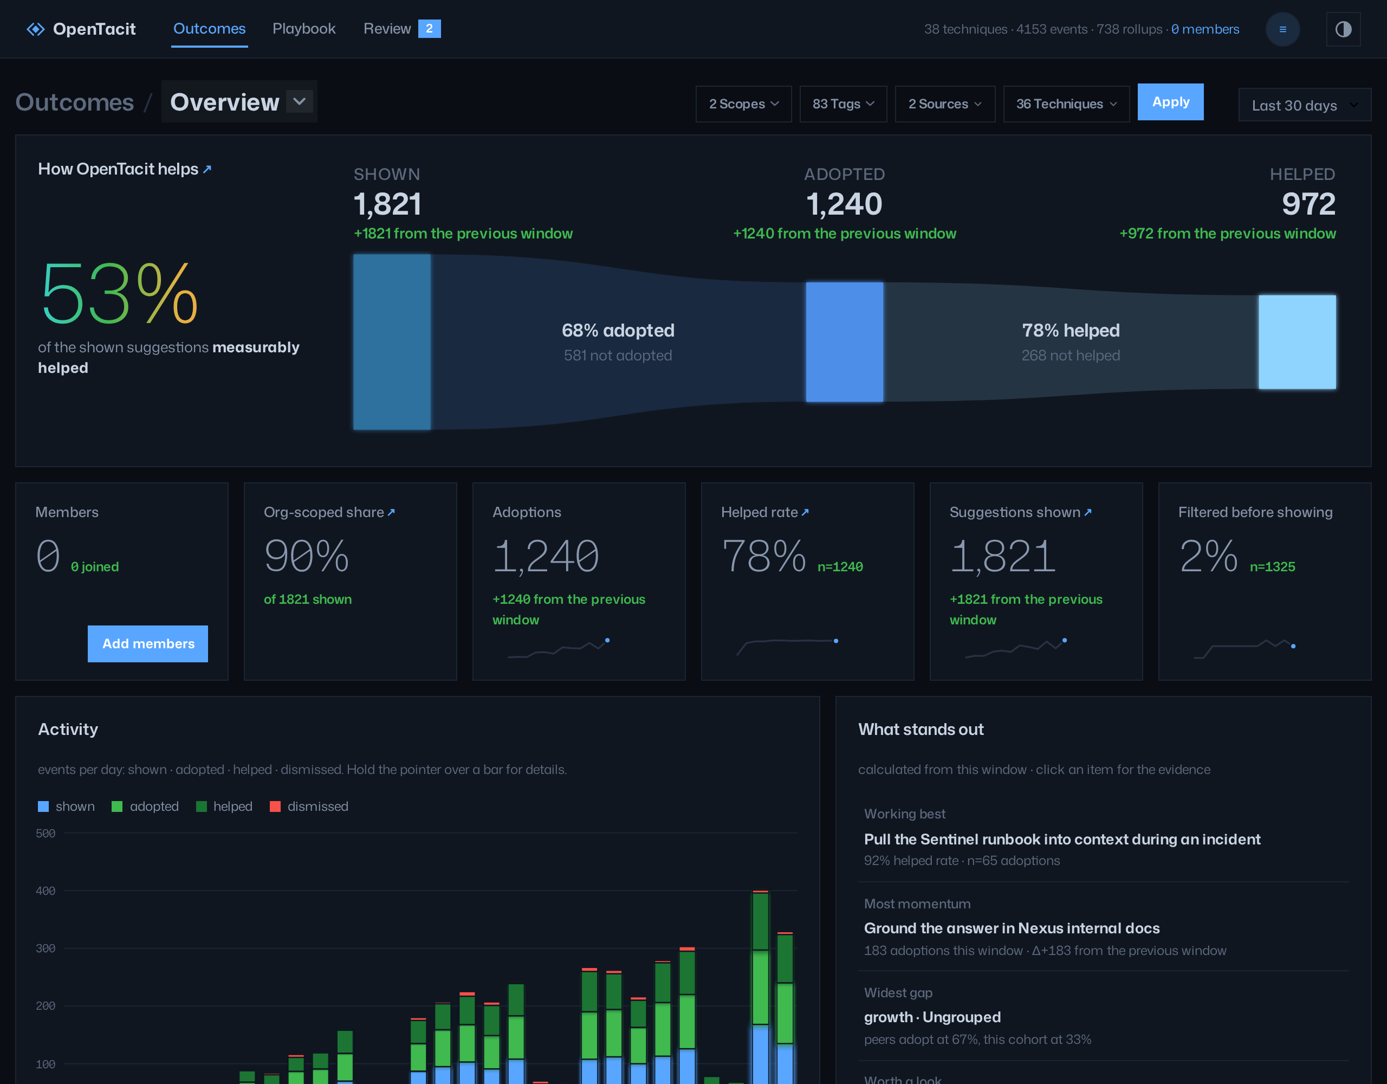Apply the selected filters

[x=1170, y=102]
